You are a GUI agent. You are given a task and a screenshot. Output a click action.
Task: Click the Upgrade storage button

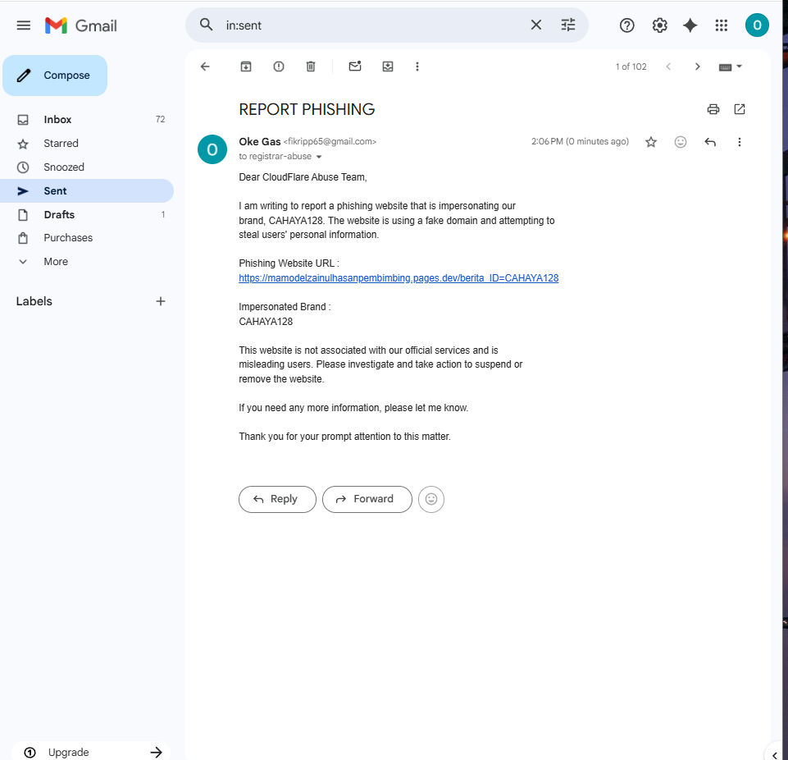coord(91,752)
